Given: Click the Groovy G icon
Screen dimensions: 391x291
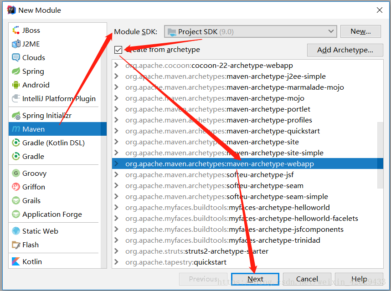Looking at the screenshot, I should pyautogui.click(x=16, y=173).
